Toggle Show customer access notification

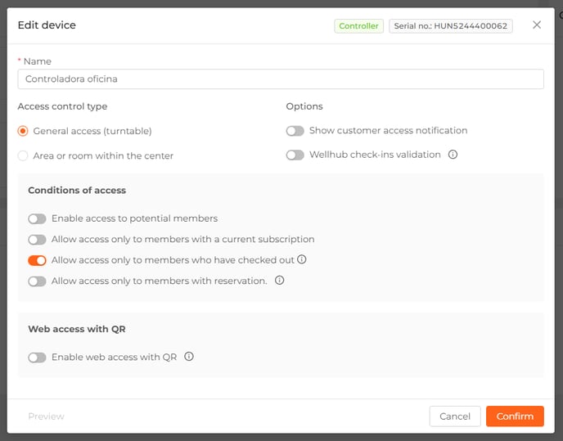coord(295,131)
